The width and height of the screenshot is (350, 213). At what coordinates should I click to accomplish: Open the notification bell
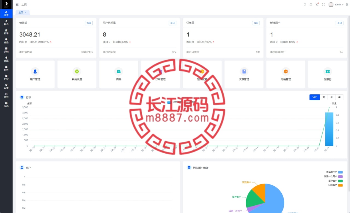[x=317, y=4]
